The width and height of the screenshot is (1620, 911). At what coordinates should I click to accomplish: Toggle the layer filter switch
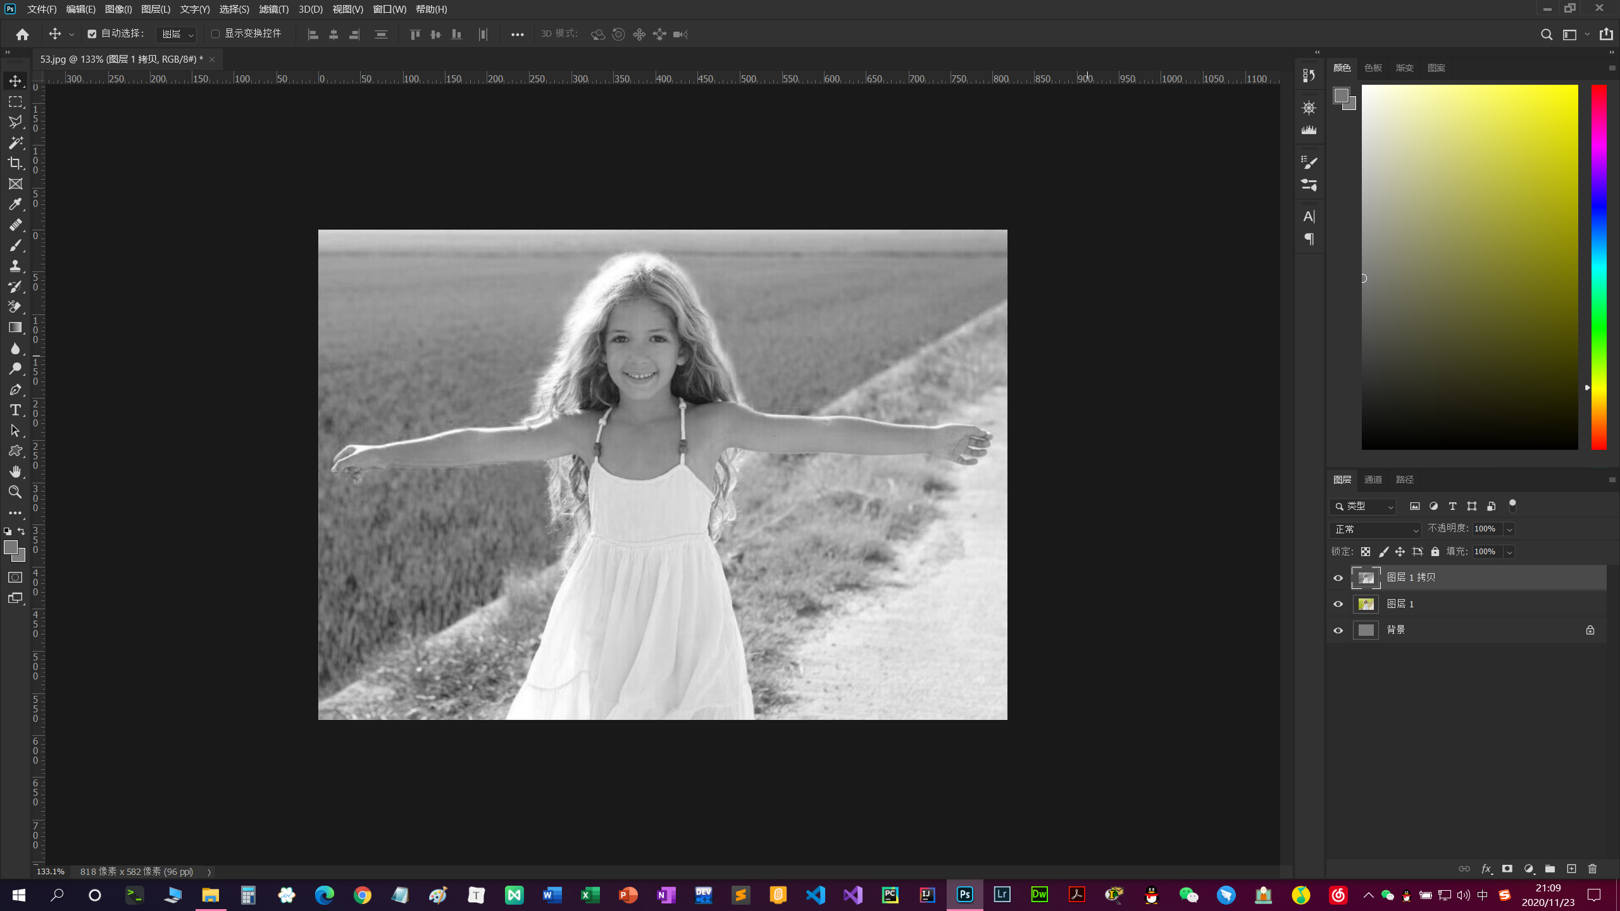click(x=1512, y=505)
